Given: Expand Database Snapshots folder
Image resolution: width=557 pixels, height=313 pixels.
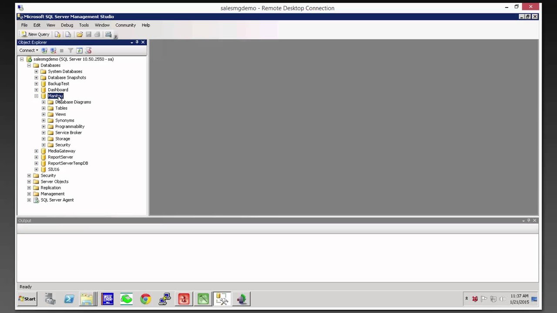Looking at the screenshot, I should coord(37,77).
